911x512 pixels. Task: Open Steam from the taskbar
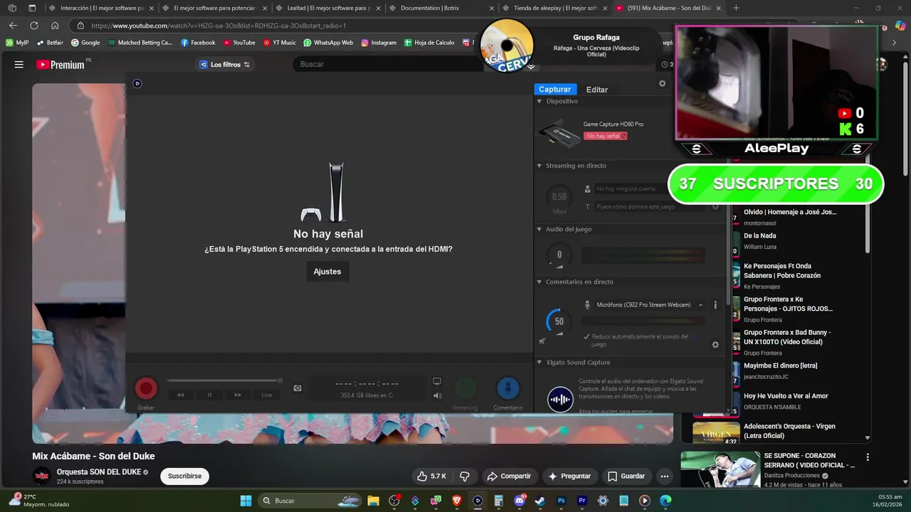point(540,501)
